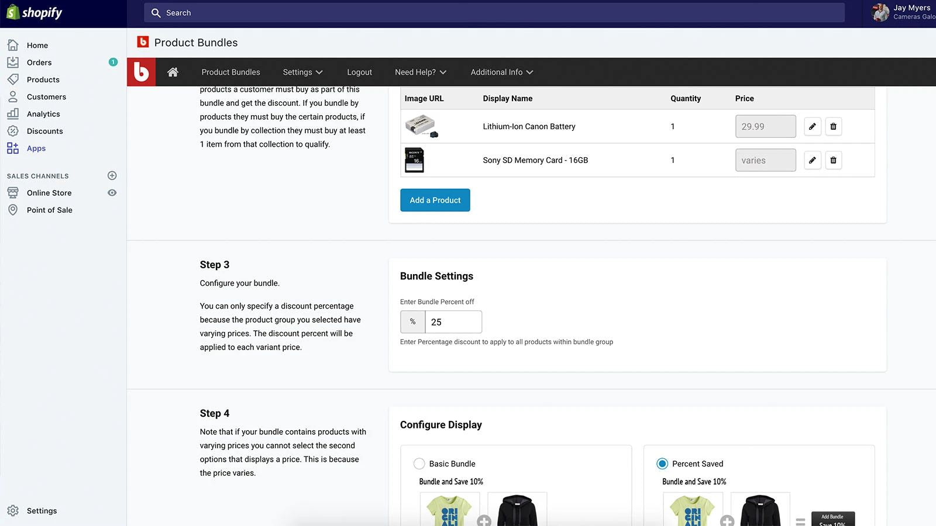Select the Percent Saved display option

[x=662, y=463]
